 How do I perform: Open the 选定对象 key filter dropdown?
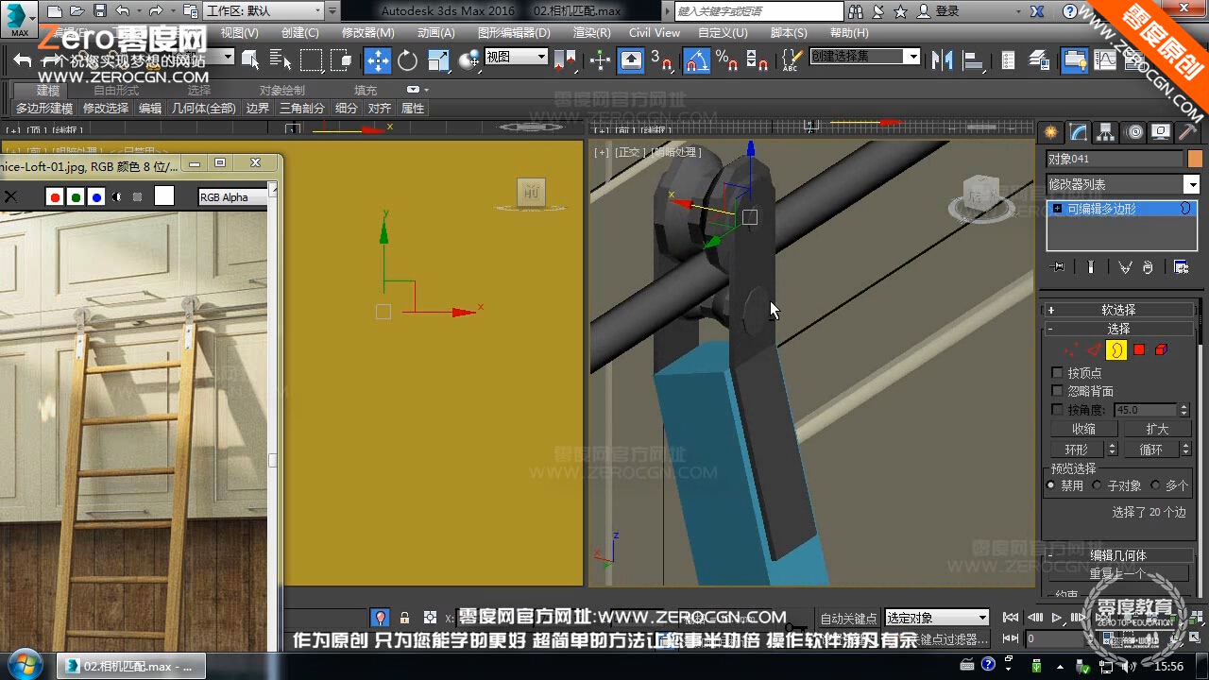(937, 618)
